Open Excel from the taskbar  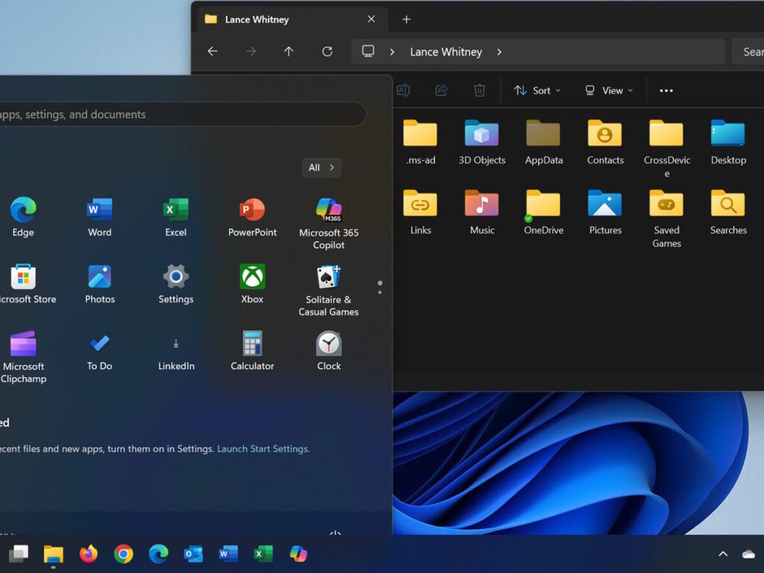tap(263, 554)
